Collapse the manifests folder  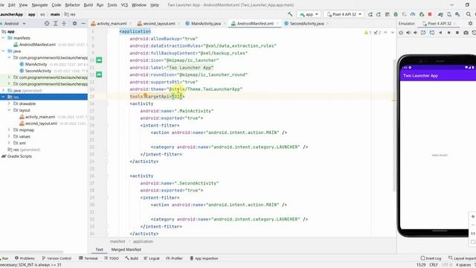pos(3,38)
